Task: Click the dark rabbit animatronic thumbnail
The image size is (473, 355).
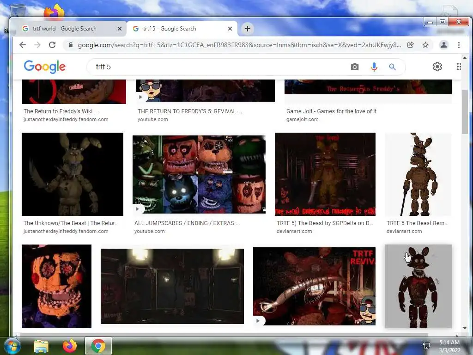Action: point(73,174)
